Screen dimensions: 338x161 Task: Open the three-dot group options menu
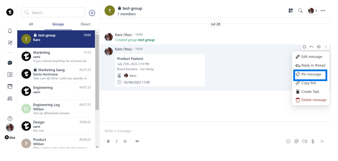(323, 11)
